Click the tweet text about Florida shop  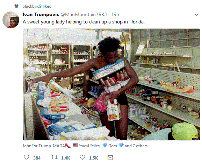point(84,22)
